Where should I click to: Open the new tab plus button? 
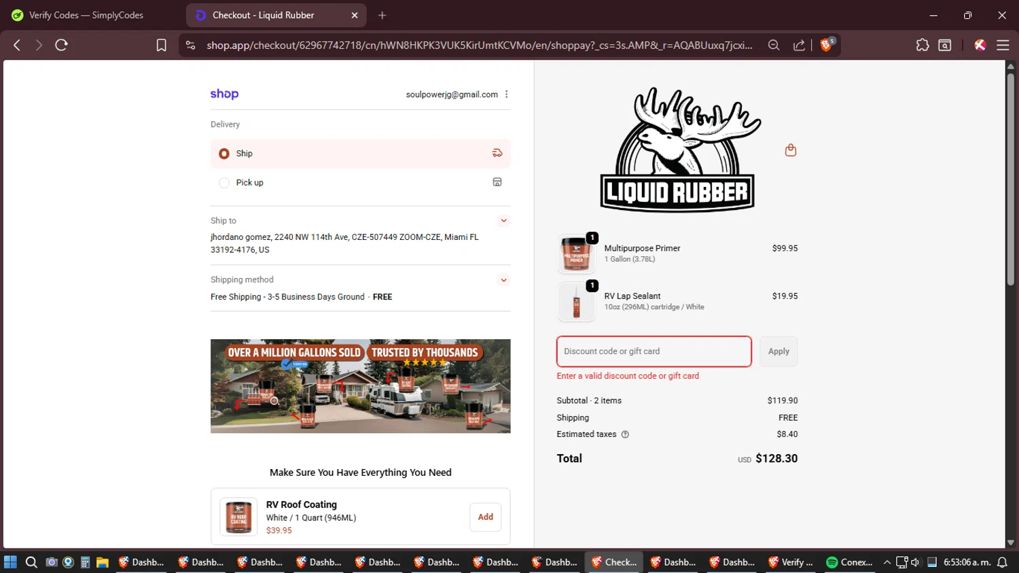click(382, 15)
